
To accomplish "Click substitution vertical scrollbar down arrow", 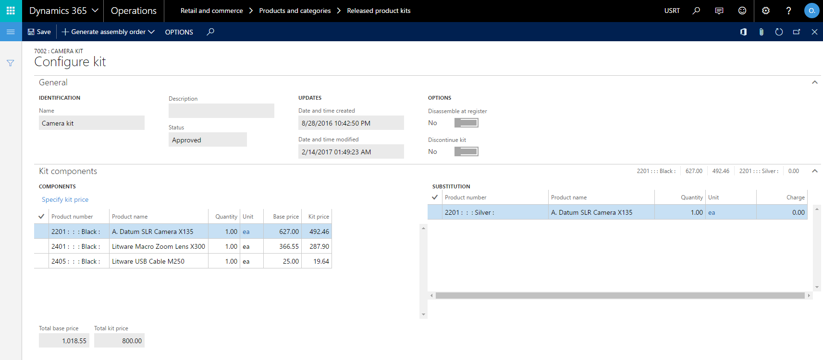I will [x=817, y=287].
